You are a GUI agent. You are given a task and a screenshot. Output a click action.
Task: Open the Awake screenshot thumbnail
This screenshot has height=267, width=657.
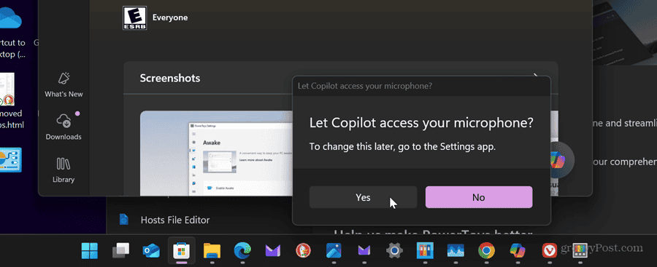216,154
